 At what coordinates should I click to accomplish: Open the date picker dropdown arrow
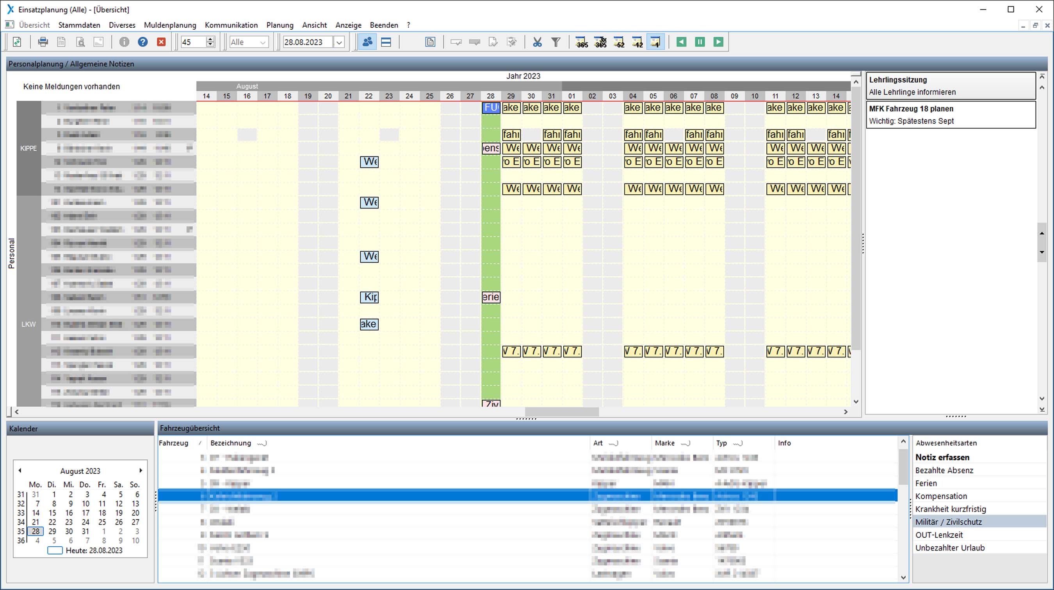339,42
